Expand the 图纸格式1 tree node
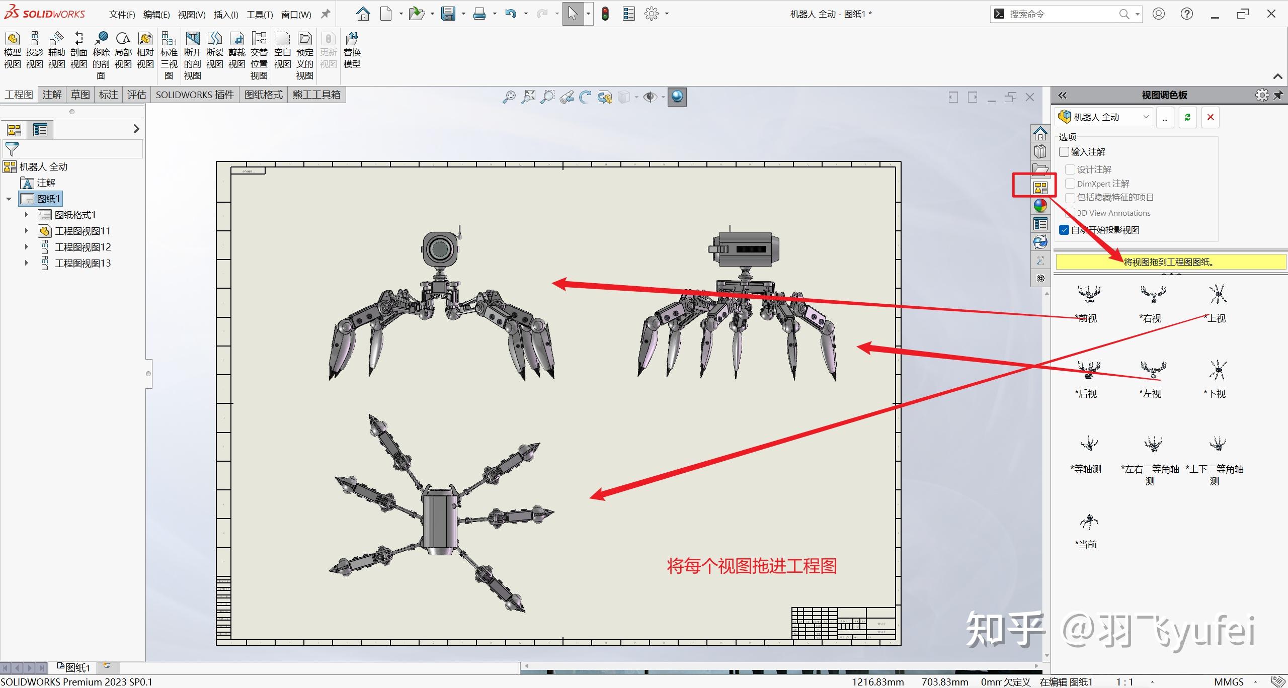 point(27,215)
